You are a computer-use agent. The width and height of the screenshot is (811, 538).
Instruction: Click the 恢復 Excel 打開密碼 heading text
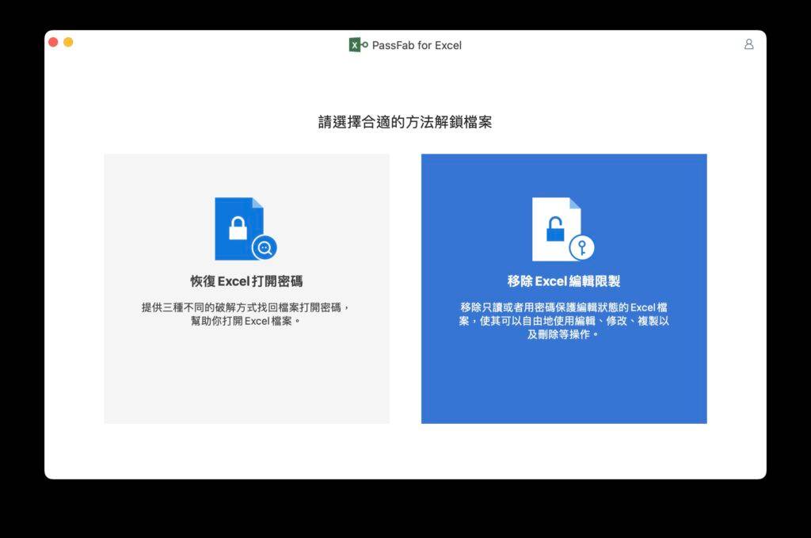click(x=246, y=283)
